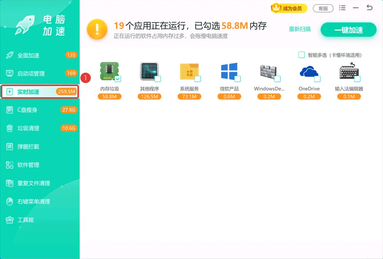This screenshot has height=259, width=383.
Task: Click the 27.8G badge on C盘瘦身
Action: pos(69,110)
